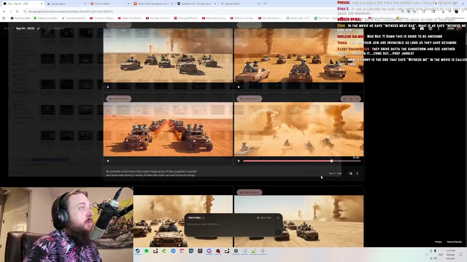Play the top-left desert convoy video
Screen dimensions: 467x262
point(108,87)
